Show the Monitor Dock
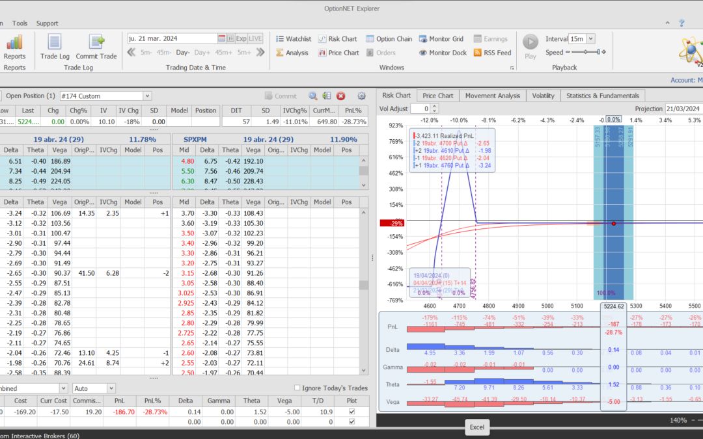Viewport: 703px width, 439px height. point(443,53)
